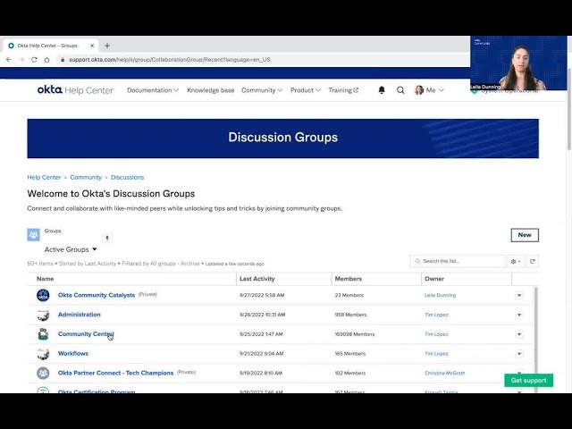Click the '165 Members' cell

(349, 354)
